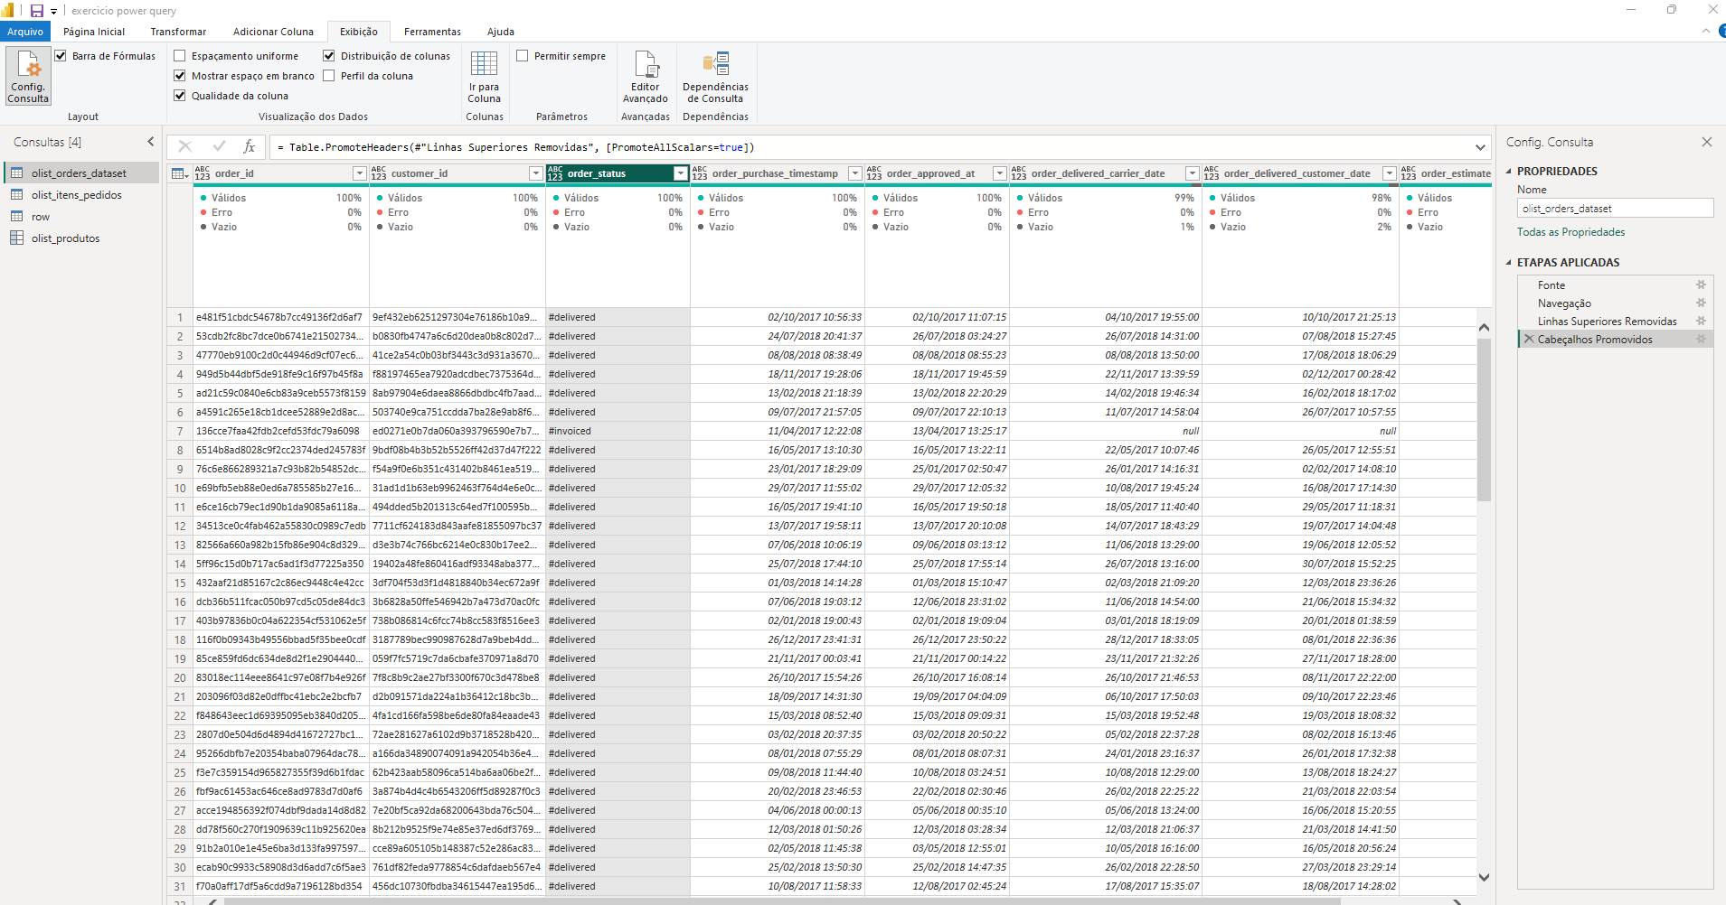Viewport: 1726px width, 905px height.
Task: Collapse the PROPRIEDADES section
Action: click(x=1509, y=171)
